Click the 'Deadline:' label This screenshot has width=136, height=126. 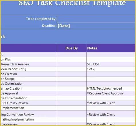(x=49, y=26)
